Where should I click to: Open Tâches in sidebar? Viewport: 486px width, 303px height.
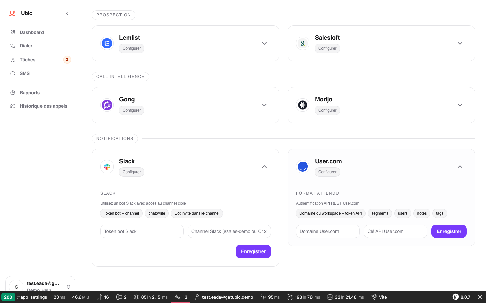tap(40, 60)
